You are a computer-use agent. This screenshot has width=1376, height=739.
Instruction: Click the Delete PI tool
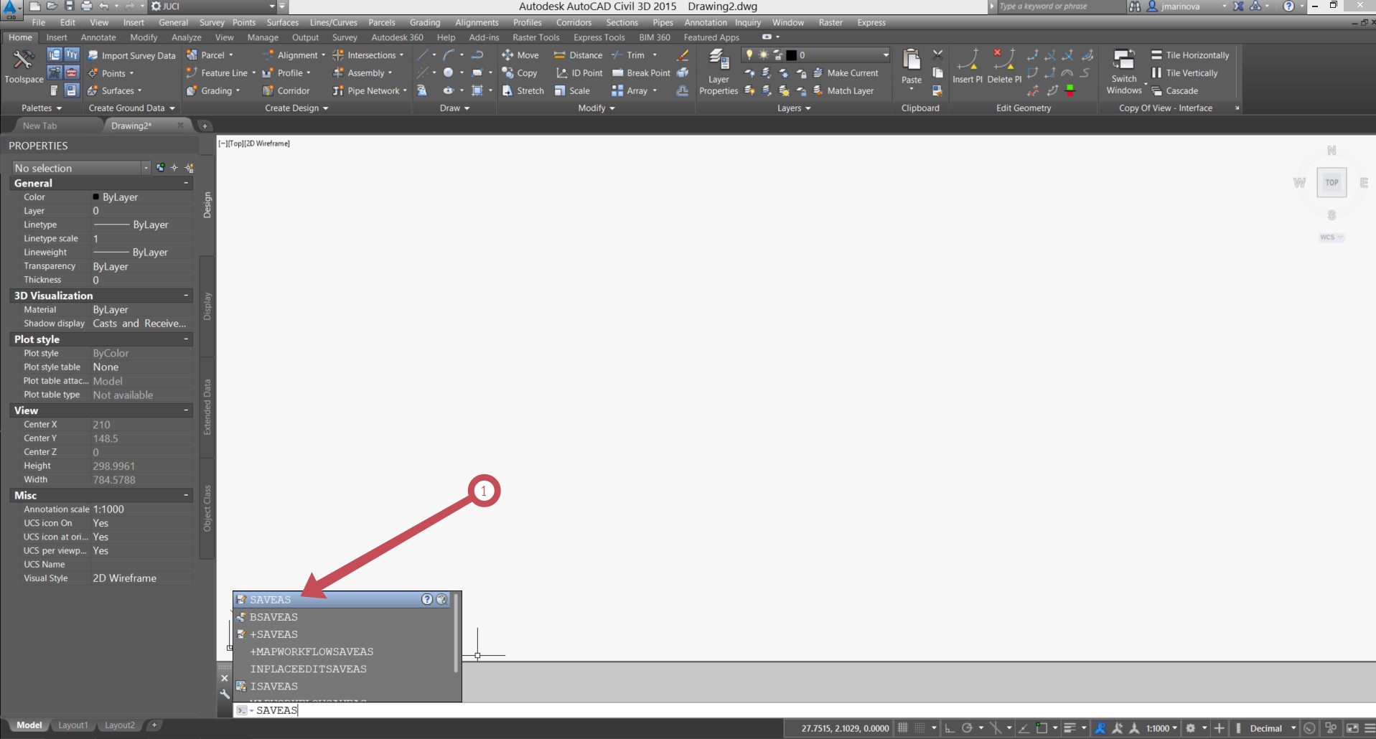click(1004, 66)
